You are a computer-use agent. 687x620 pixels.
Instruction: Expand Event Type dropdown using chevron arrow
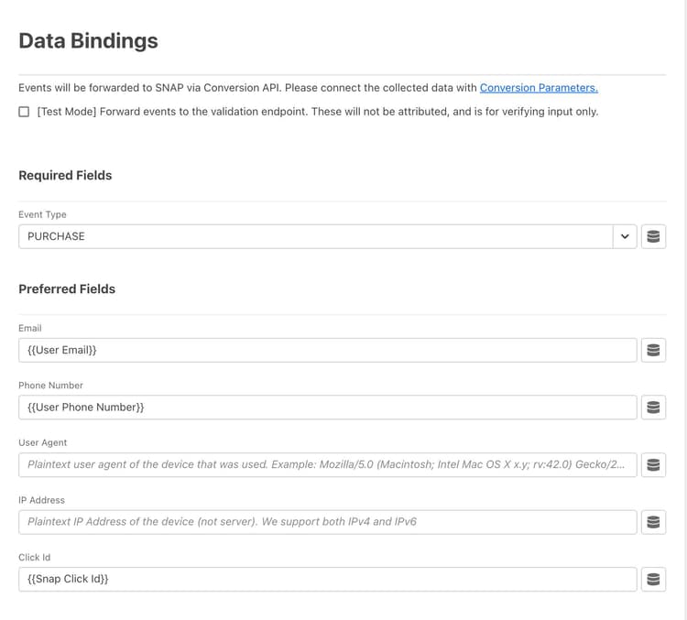(x=625, y=236)
